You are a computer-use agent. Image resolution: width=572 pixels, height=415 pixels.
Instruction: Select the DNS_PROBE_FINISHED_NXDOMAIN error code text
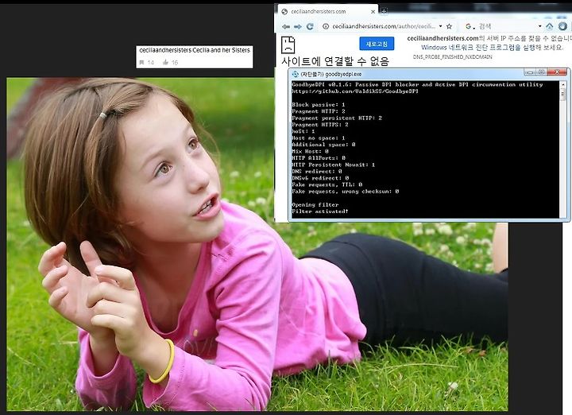pos(452,57)
